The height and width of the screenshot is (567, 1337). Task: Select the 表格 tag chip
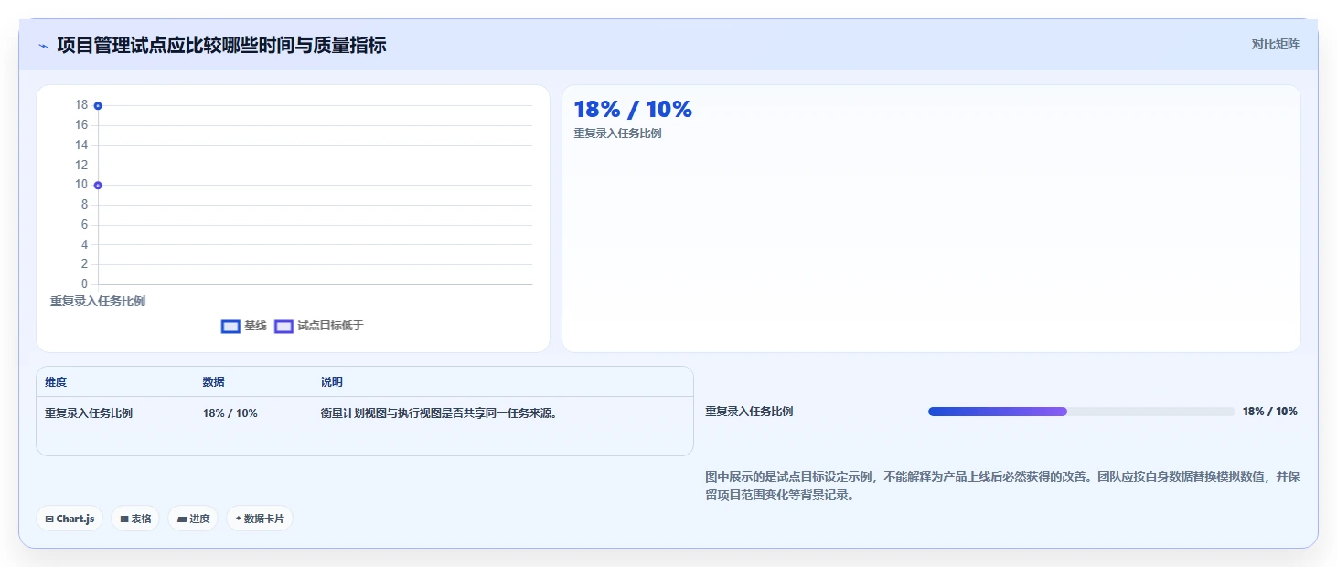pos(135,519)
